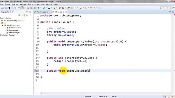175x98 pixels.
Task: Toggle Mark Occurrences highlighted toolbar button
Action: tap(22, 8)
